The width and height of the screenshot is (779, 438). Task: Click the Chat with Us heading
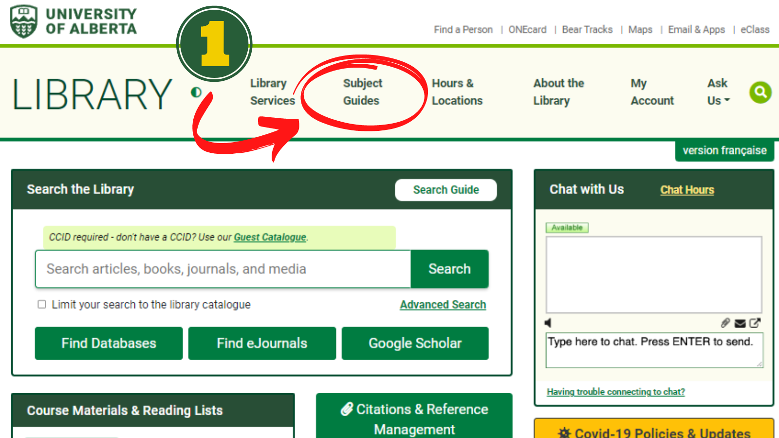[x=587, y=189]
